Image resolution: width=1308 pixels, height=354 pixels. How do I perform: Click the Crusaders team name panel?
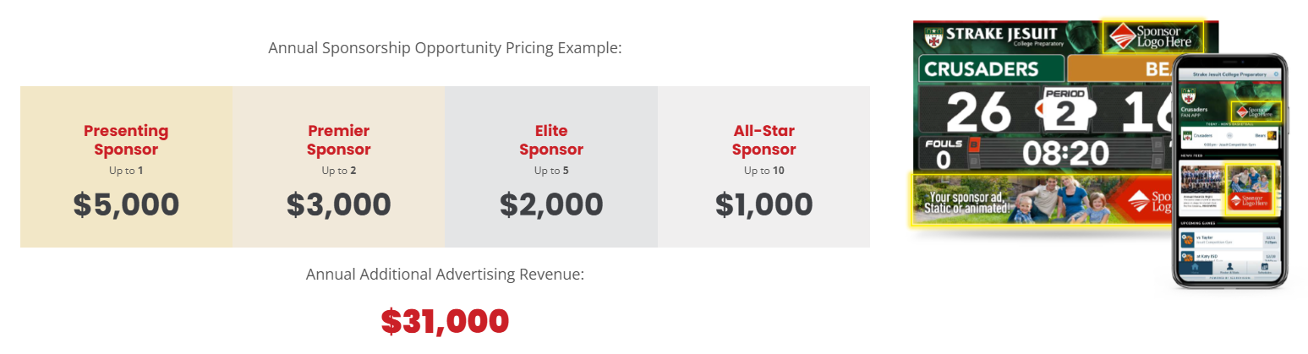pyautogui.click(x=991, y=69)
